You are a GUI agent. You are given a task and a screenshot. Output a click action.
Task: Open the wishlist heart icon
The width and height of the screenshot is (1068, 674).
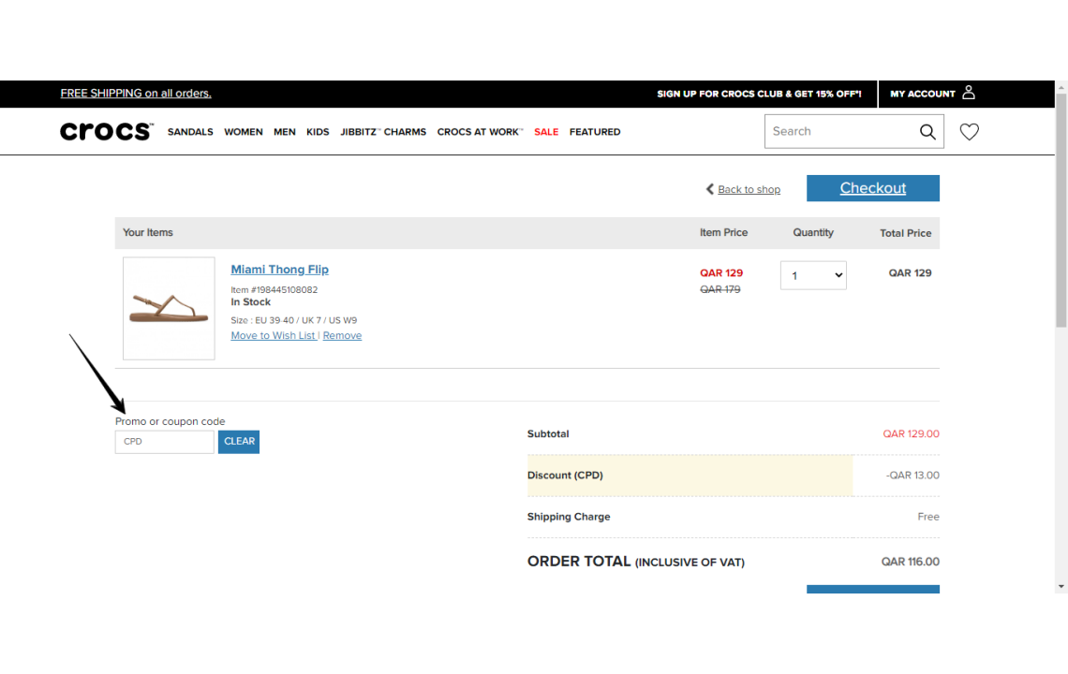[970, 131]
